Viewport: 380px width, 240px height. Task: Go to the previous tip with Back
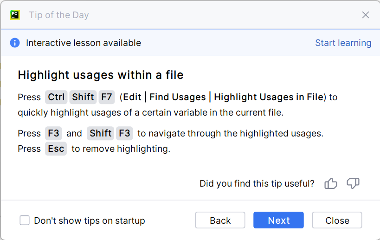click(x=220, y=221)
